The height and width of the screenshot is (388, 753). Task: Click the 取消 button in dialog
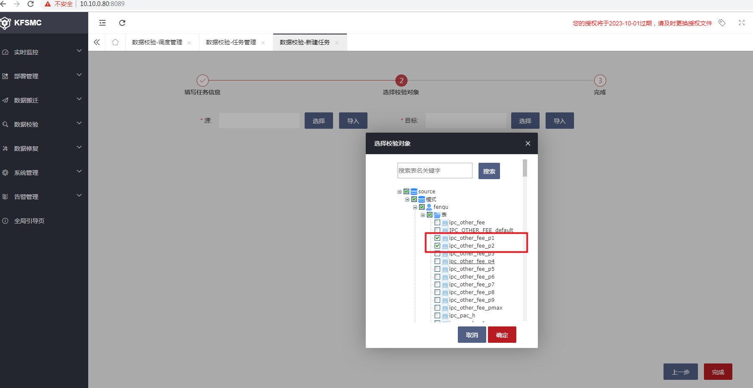pos(472,335)
